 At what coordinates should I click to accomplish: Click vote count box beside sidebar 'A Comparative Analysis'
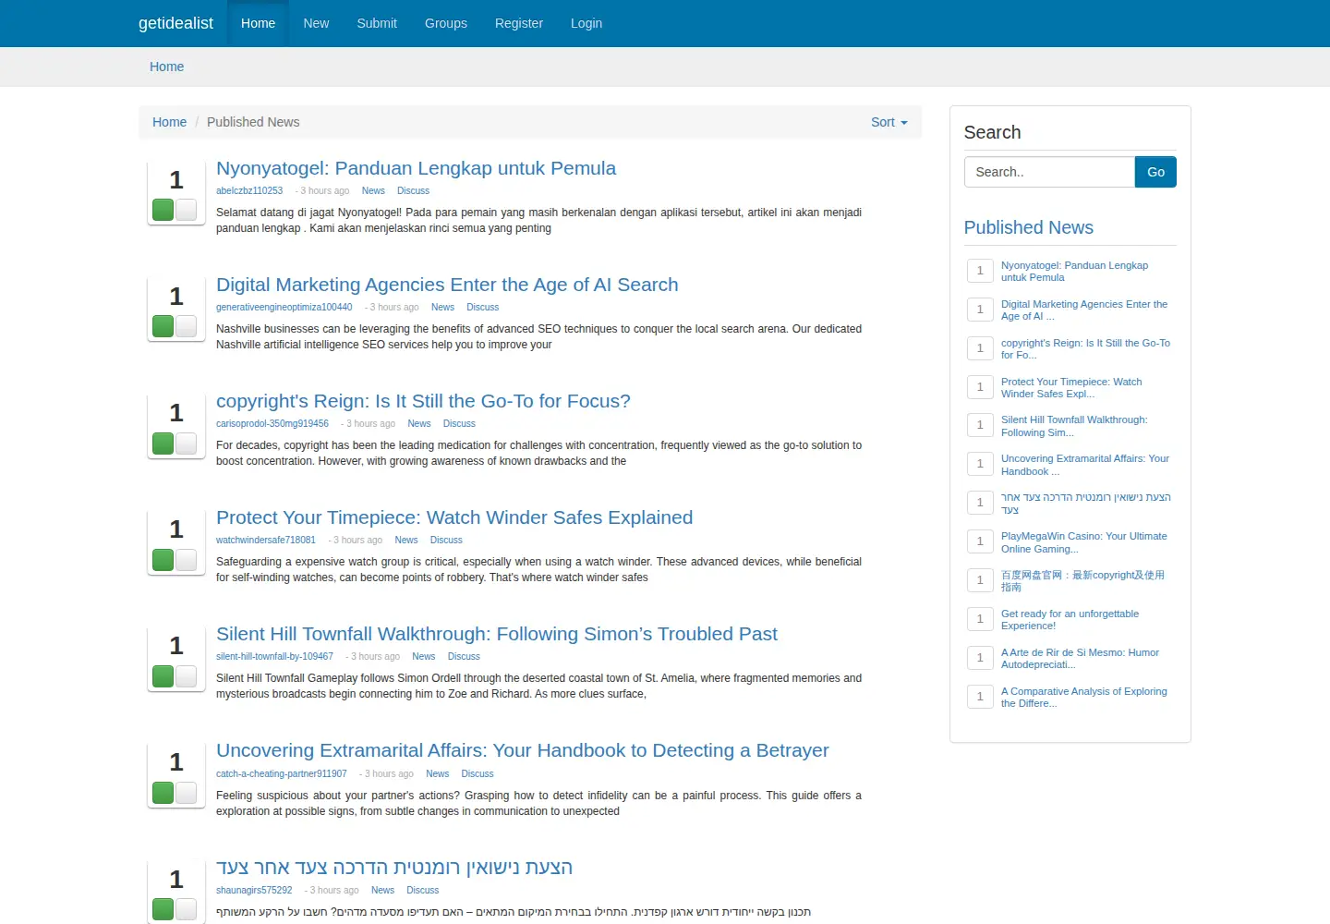980,697
